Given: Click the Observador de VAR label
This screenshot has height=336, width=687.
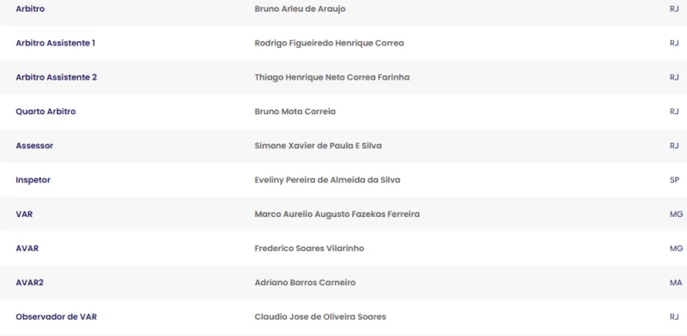Looking at the screenshot, I should pos(56,317).
